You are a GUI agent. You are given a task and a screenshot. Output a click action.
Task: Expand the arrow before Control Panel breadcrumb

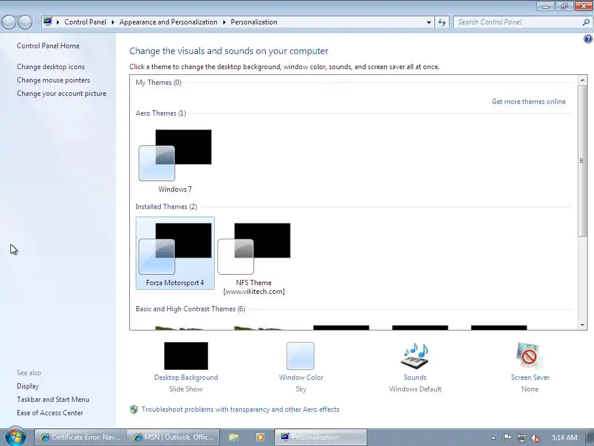58,22
